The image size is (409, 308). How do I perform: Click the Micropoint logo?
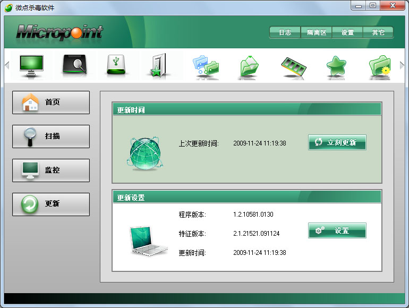tap(59, 32)
